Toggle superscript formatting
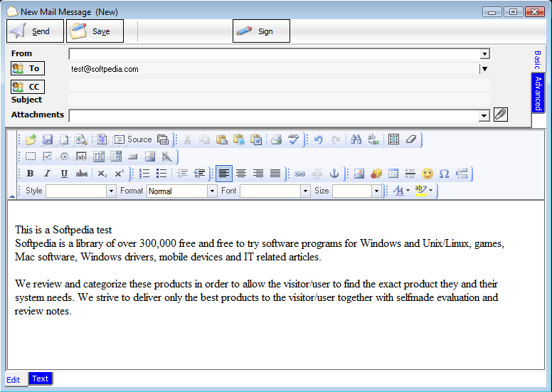Image resolution: width=552 pixels, height=392 pixels. click(119, 174)
